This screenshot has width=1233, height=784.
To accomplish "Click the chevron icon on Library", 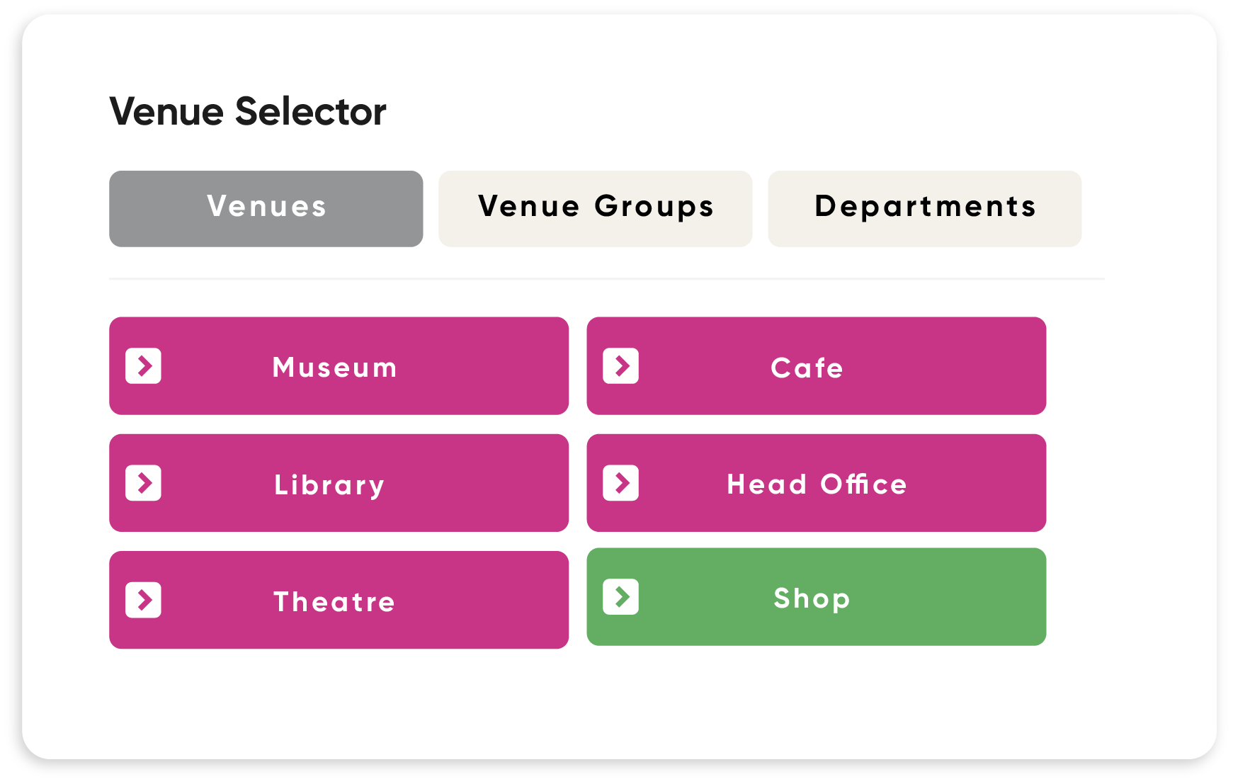I will tap(143, 483).
